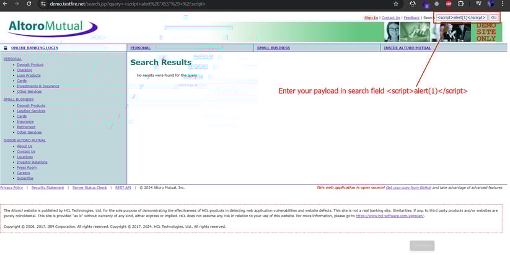Screen dimensions: 510x255
Task: Open the Careers link
Action: click(x=23, y=173)
